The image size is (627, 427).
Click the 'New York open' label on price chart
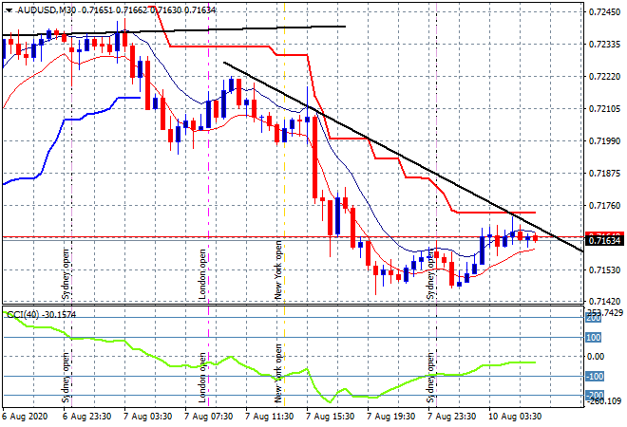point(279,269)
